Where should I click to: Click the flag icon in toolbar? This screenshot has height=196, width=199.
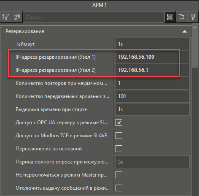pos(181,17)
